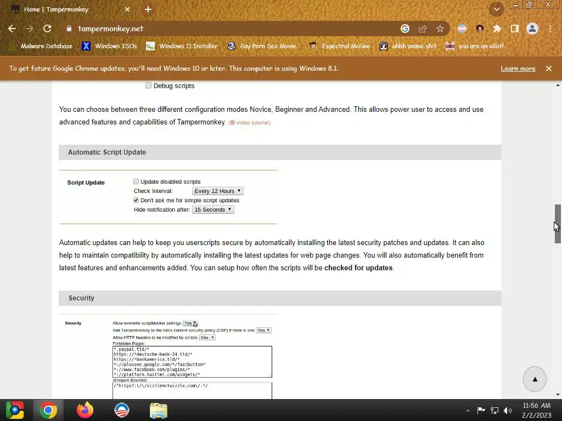
Task: Open the tab search dropdown arrow
Action: click(497, 9)
